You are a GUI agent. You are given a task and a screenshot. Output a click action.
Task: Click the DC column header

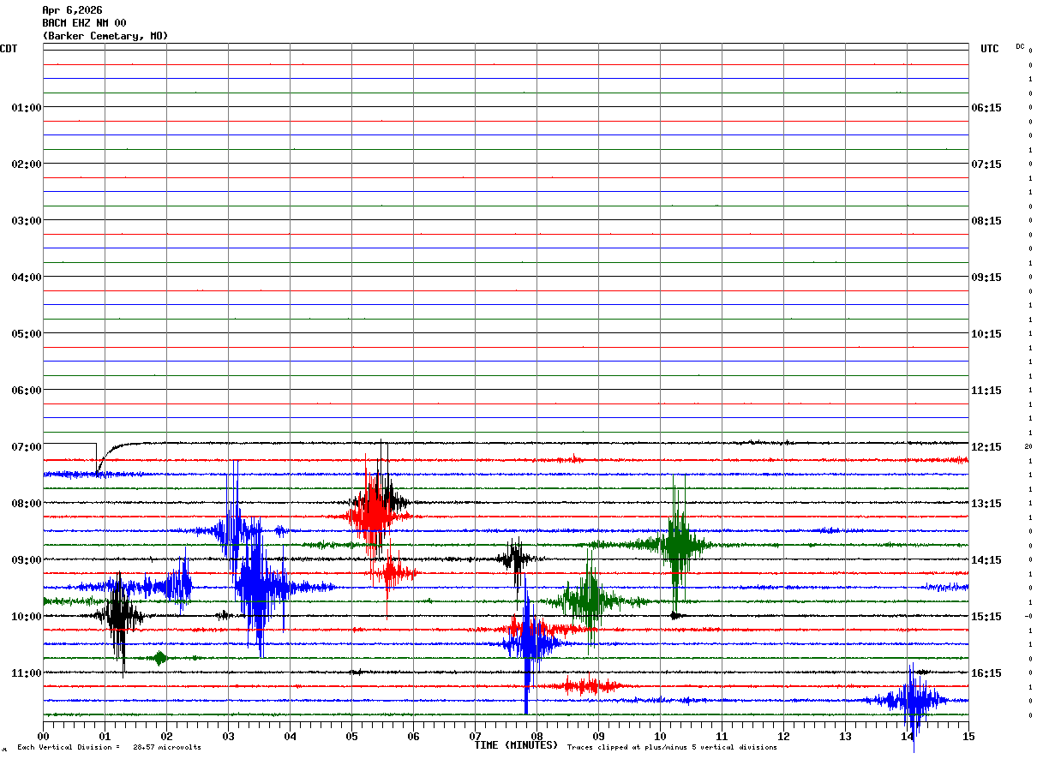[1020, 46]
